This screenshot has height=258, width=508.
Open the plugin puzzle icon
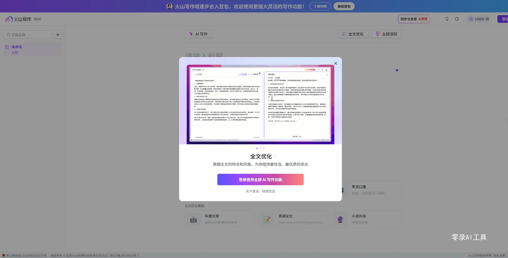tap(457, 19)
